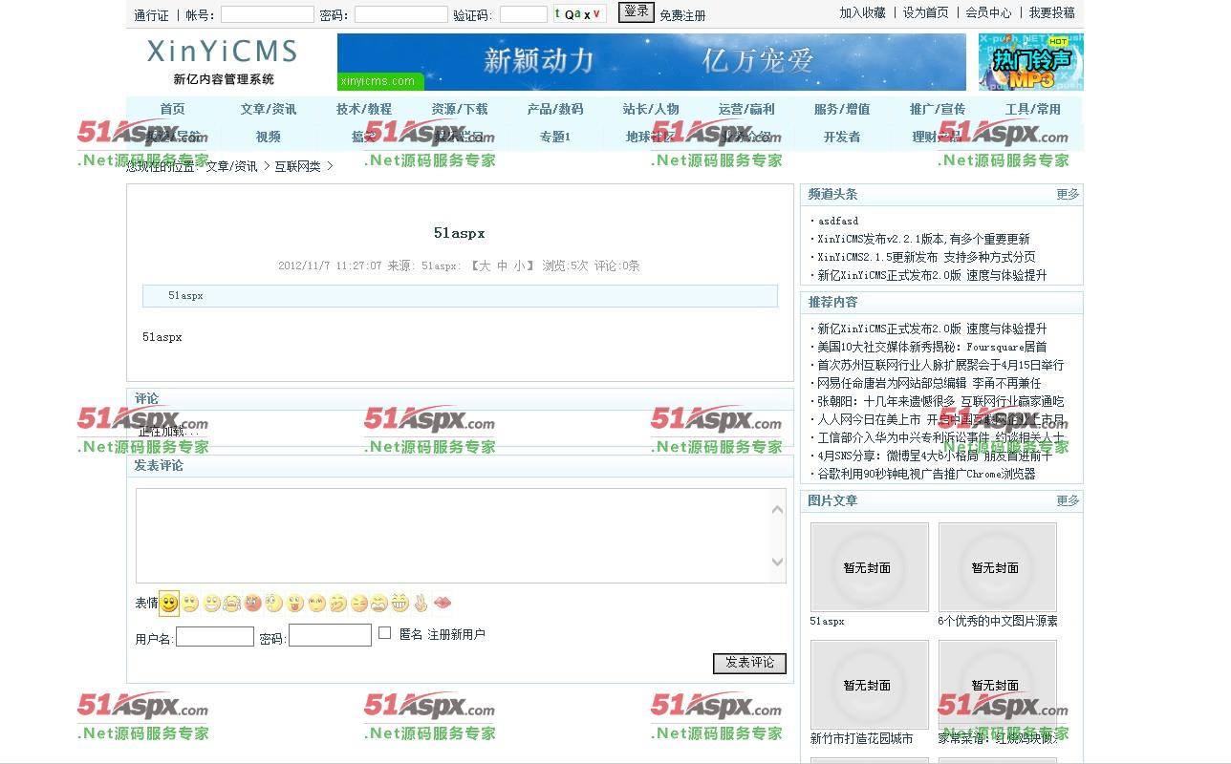Select the 服务/增值 navigation item
This screenshot has width=1231, height=764.
pyautogui.click(x=842, y=109)
